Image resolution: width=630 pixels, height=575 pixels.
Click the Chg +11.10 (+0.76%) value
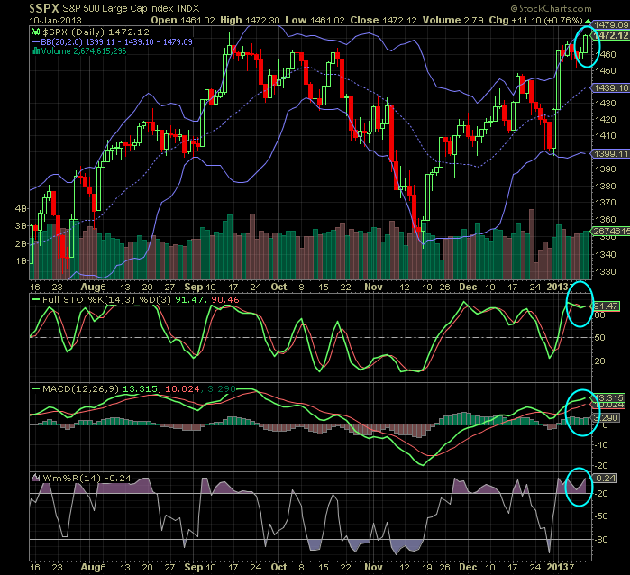535,20
